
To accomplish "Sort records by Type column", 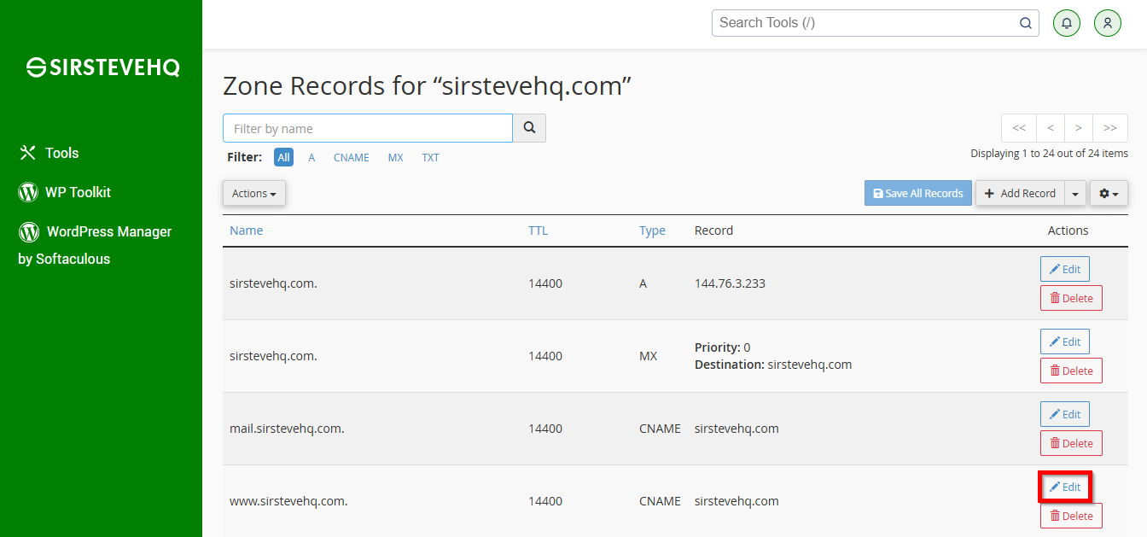I will [x=652, y=231].
